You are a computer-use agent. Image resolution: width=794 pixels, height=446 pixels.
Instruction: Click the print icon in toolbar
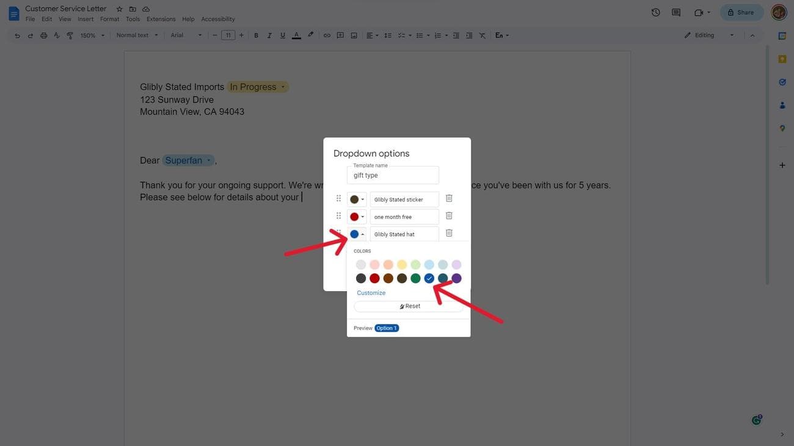pos(43,35)
